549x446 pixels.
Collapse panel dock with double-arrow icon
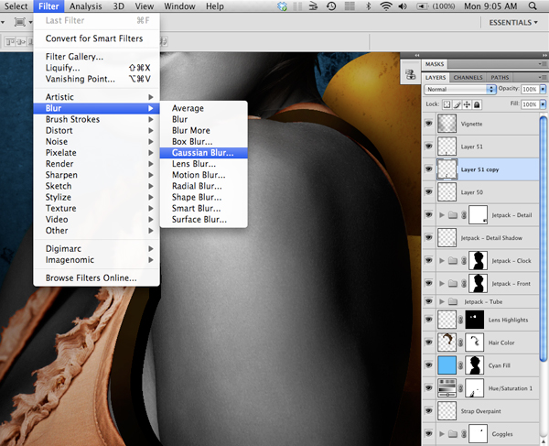(x=544, y=55)
